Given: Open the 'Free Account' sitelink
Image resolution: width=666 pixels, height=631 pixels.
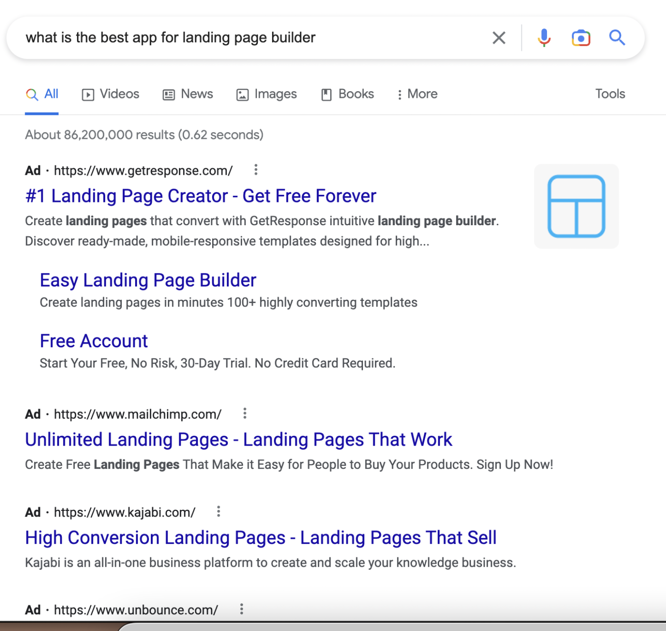Looking at the screenshot, I should pos(94,341).
